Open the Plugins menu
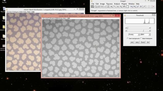Image resolution: width=163 pixels, height=91 pixels. point(124,4)
